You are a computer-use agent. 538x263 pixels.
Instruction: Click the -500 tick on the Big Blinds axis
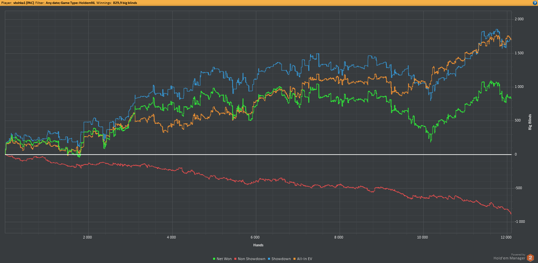[x=518, y=188]
